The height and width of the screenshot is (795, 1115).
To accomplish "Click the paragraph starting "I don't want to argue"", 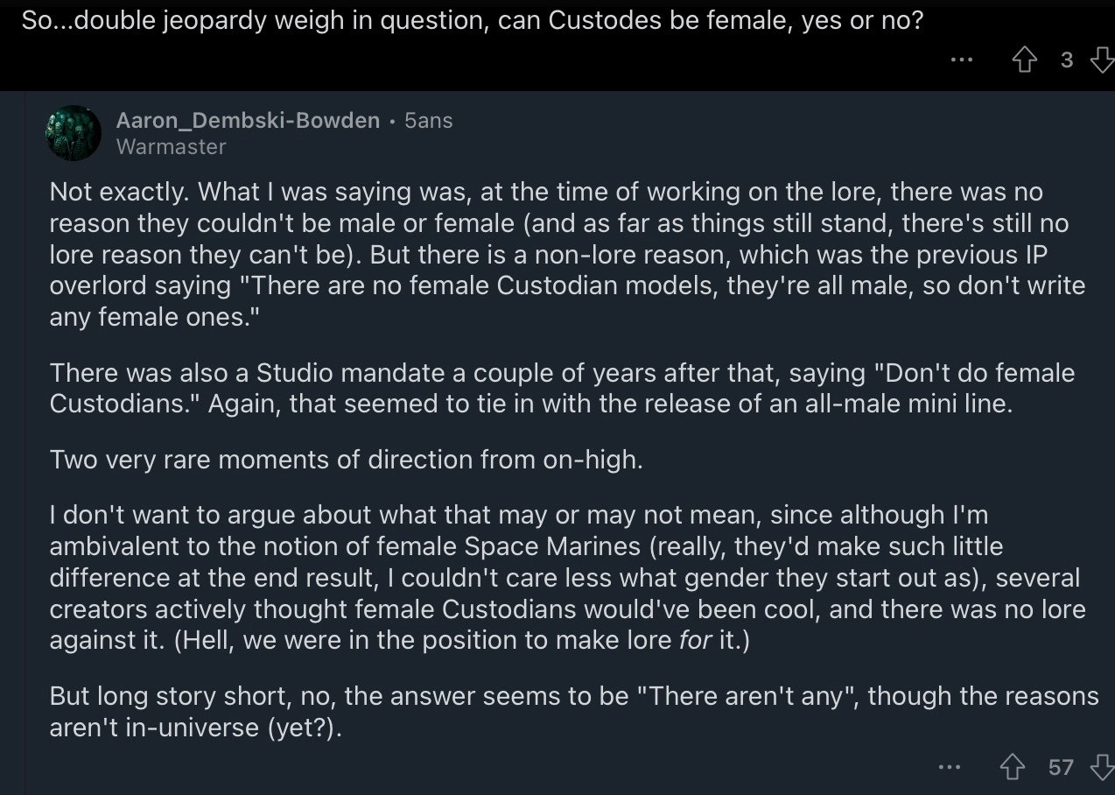I will [x=560, y=578].
